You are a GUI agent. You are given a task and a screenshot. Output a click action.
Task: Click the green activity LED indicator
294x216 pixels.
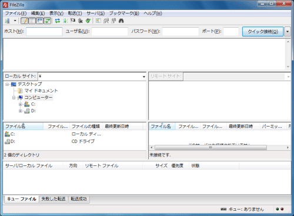pos(278,209)
